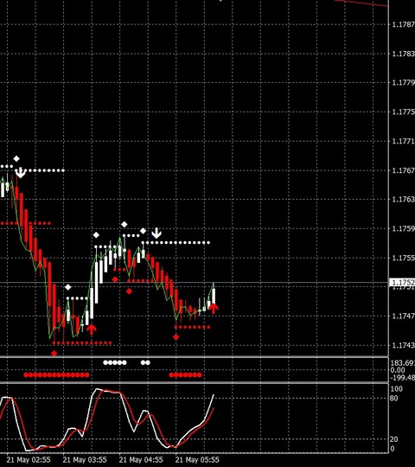Screen dimensions: 415x467
Task: Click the 21 May 05:55 time label
Action: (197, 460)
